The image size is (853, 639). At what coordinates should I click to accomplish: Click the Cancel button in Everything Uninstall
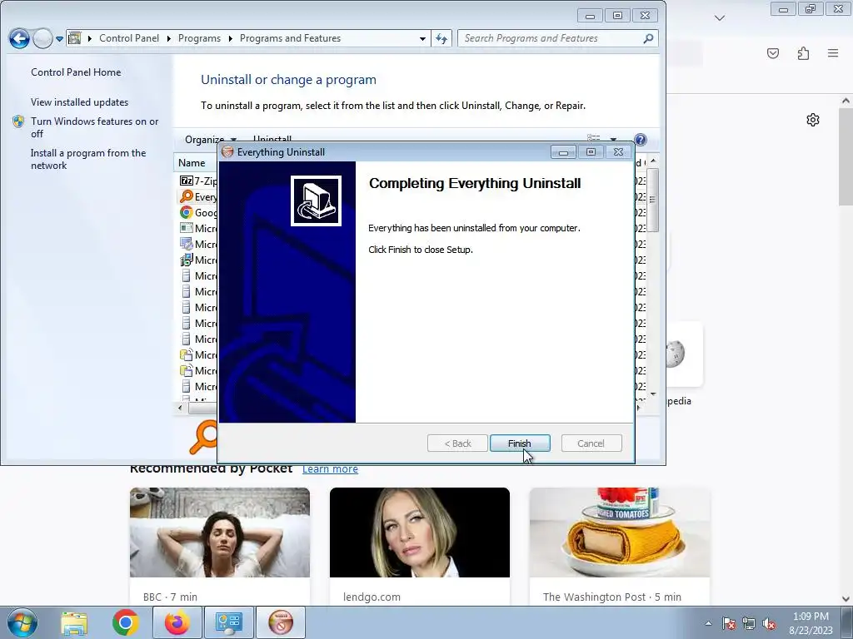pyautogui.click(x=591, y=443)
